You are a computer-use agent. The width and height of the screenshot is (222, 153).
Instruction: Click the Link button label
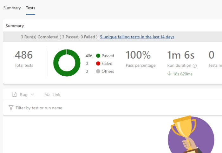[x=56, y=94]
